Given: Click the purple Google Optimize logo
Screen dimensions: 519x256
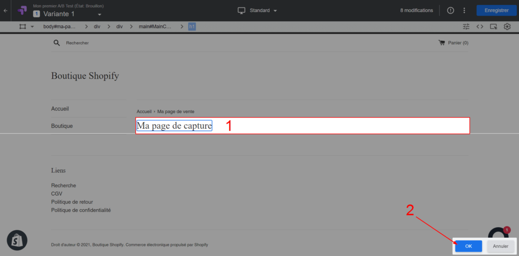Looking at the screenshot, I should pyautogui.click(x=22, y=10).
